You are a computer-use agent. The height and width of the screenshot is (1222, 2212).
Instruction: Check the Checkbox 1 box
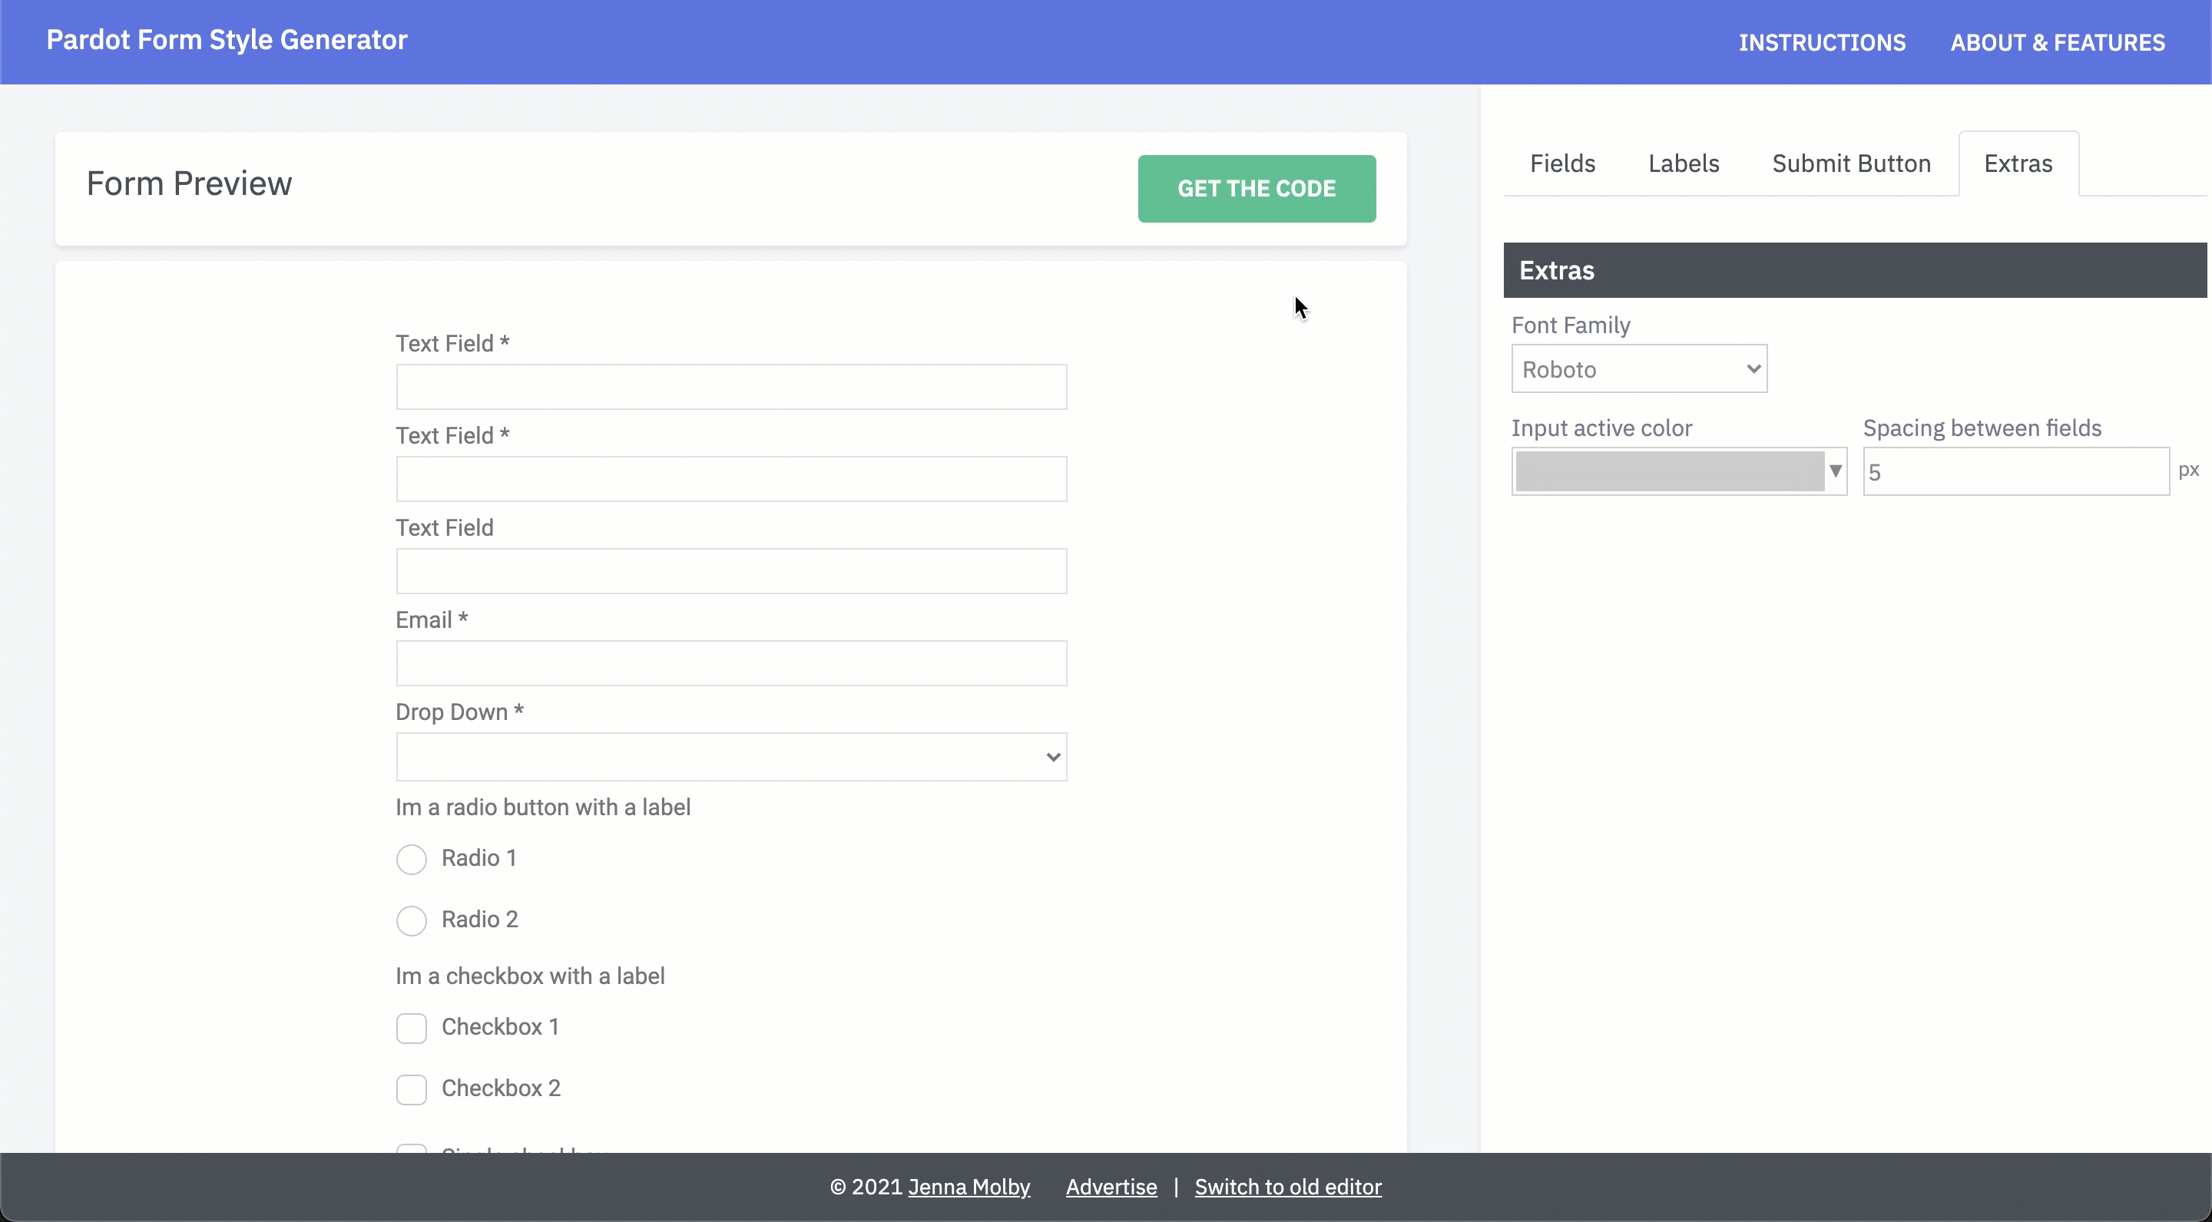point(412,1028)
